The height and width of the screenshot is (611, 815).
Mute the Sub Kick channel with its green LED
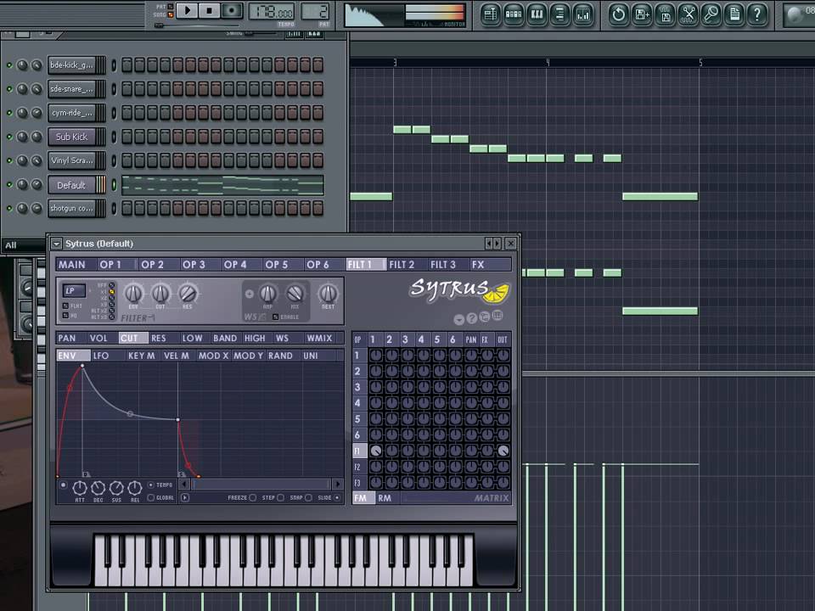pos(8,137)
